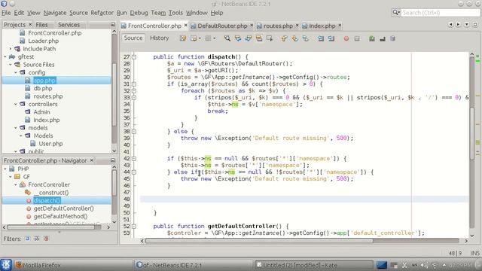Open the Forward navigation dropdown arrow

(x=214, y=38)
